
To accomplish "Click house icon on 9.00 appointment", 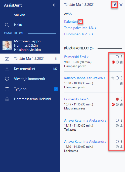I will tap(121, 62).
